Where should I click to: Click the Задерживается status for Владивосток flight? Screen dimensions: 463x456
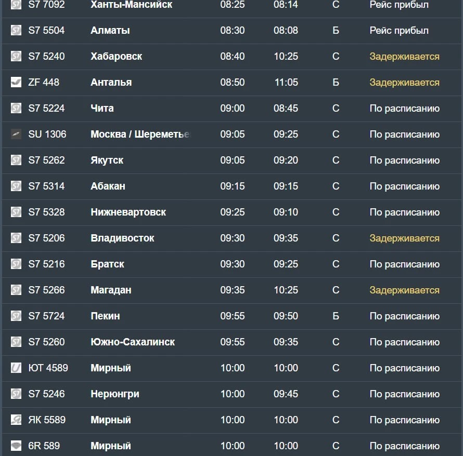[404, 238]
